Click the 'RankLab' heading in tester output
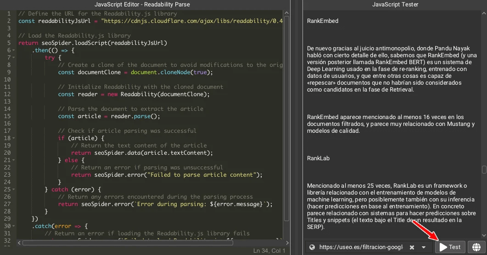The height and width of the screenshot is (255, 487). point(318,158)
